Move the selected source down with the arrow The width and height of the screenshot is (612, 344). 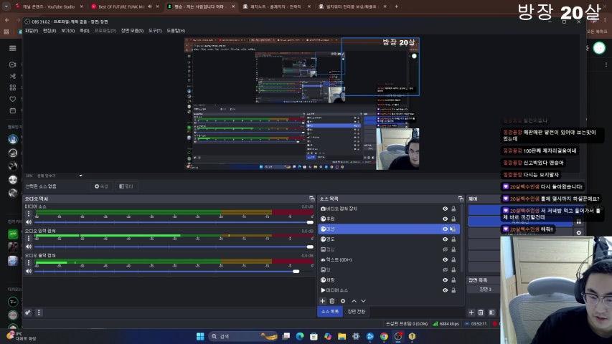click(x=363, y=301)
